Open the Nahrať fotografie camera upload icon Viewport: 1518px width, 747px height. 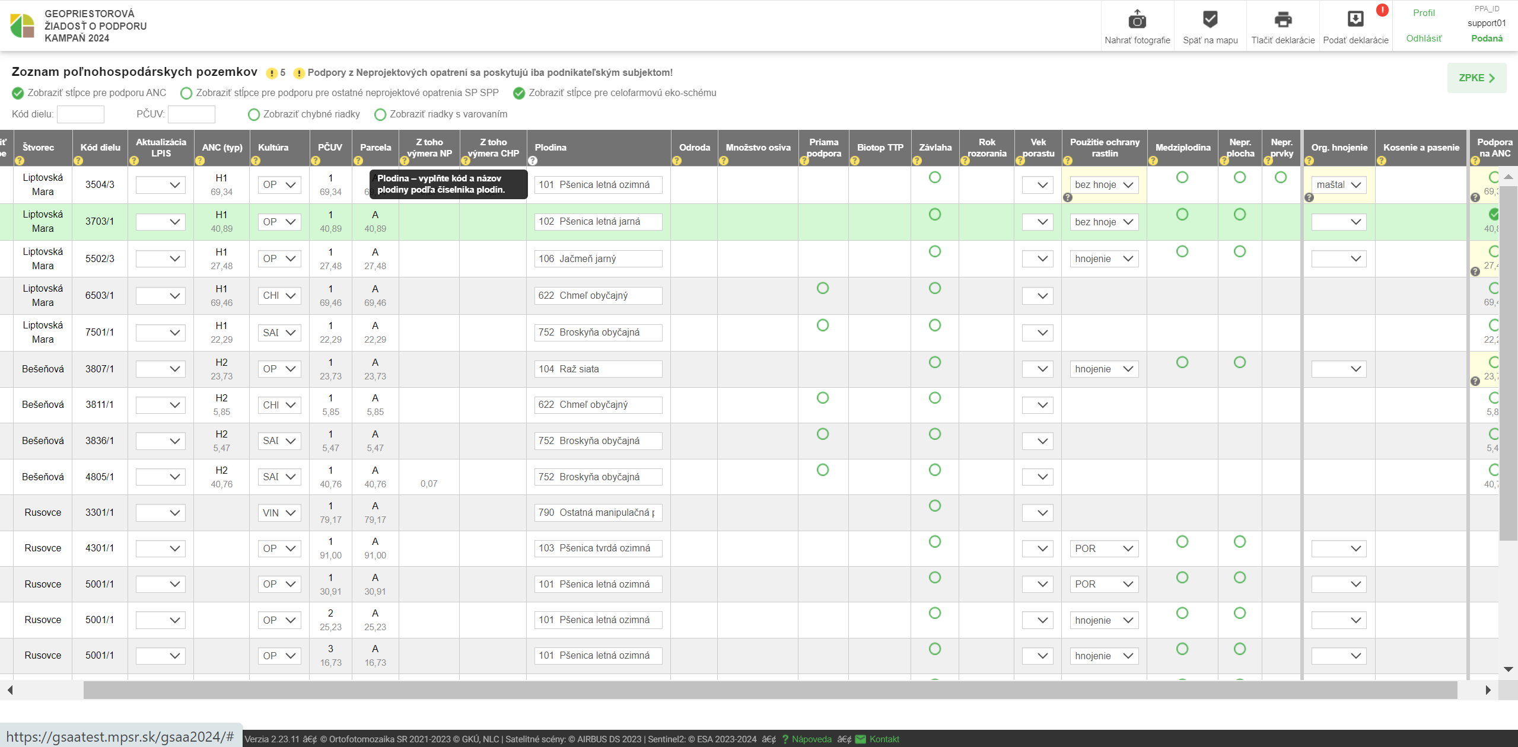[1137, 20]
